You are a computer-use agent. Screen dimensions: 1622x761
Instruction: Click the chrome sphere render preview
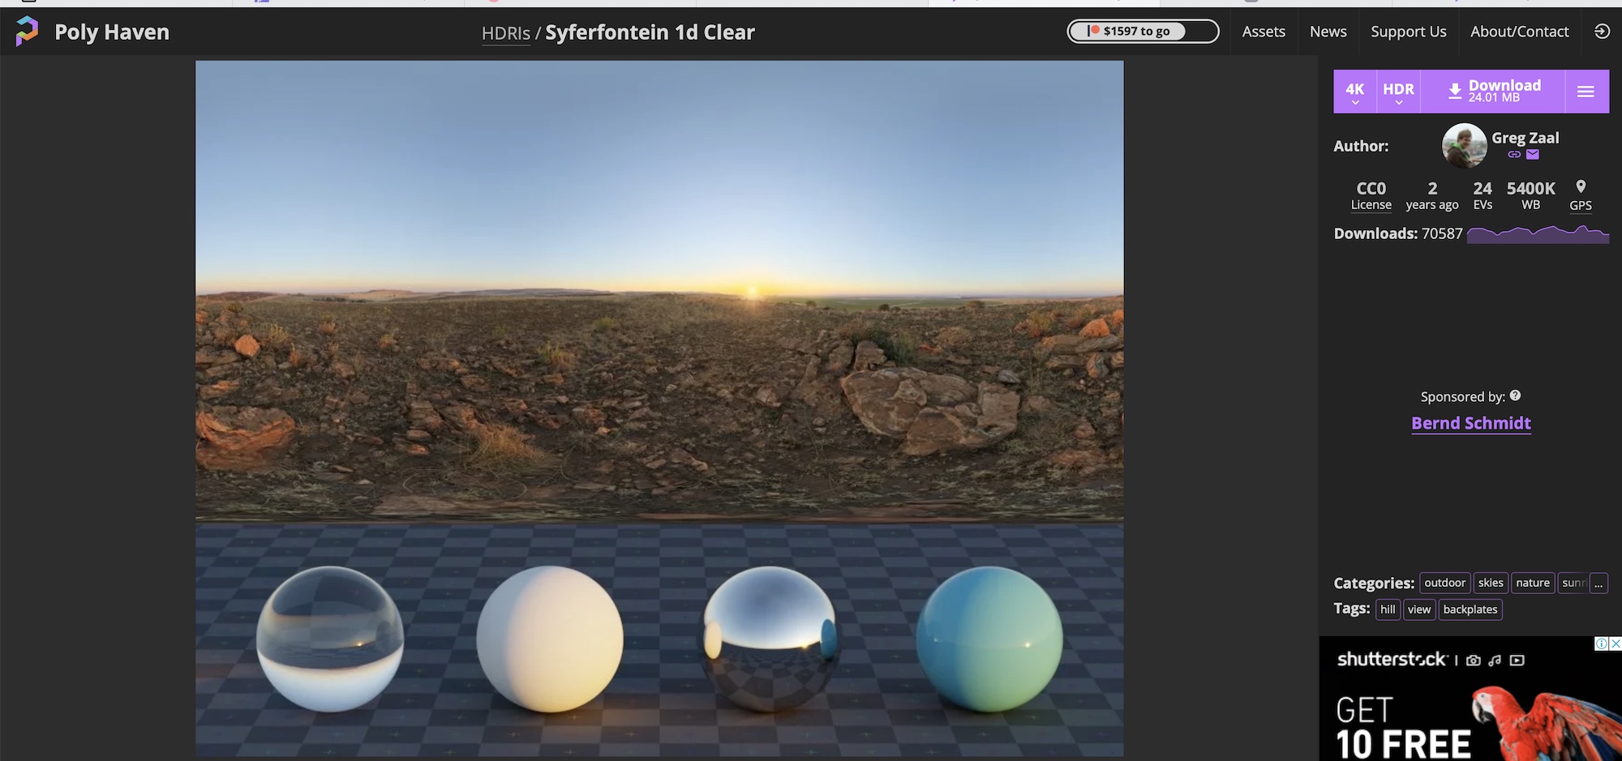(770, 639)
